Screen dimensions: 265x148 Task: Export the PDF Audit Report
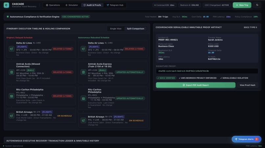(196, 85)
